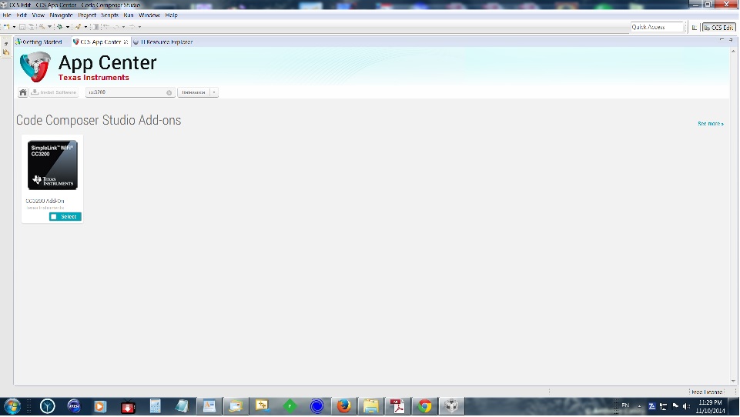Click the Home icon in App Center
The height and width of the screenshot is (417, 740).
pyautogui.click(x=22, y=92)
